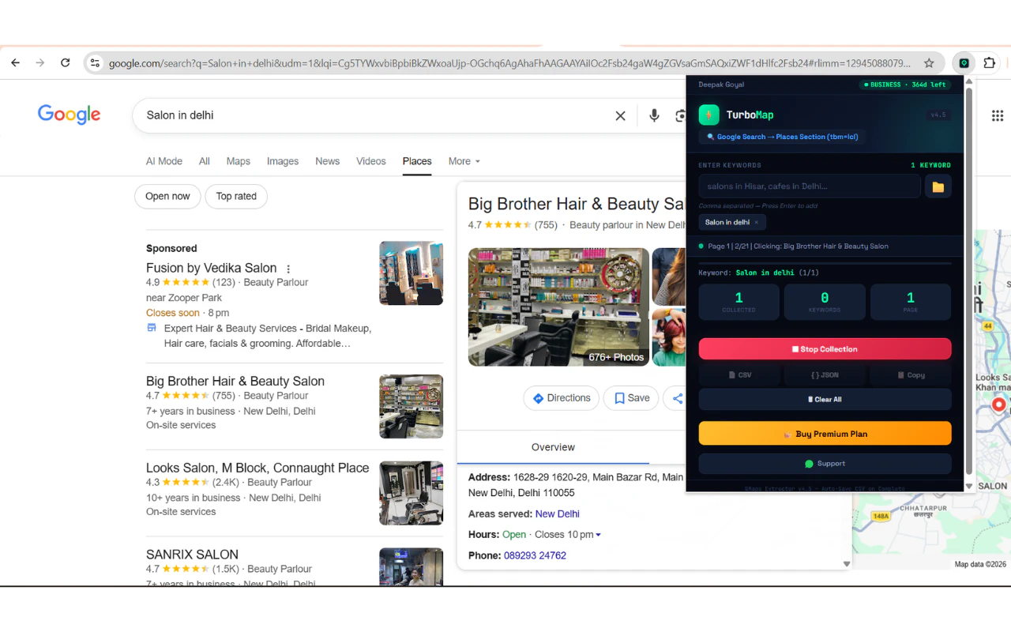Click the address bar URL
1011x632 pixels.
[x=509, y=63]
